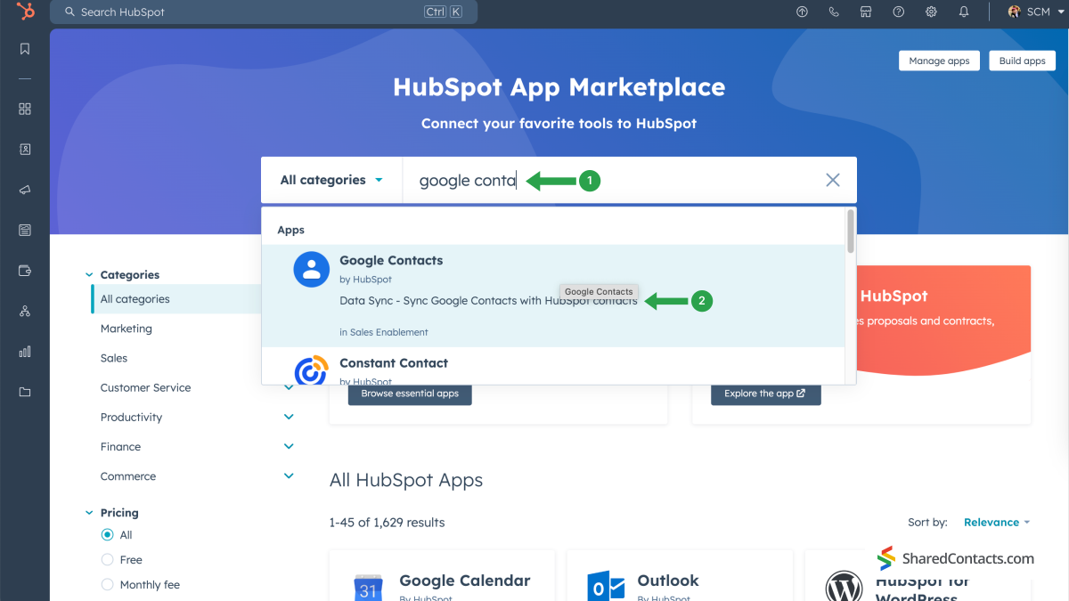
Task: Open the Commerce wallet icon in sidebar
Action: coord(25,271)
